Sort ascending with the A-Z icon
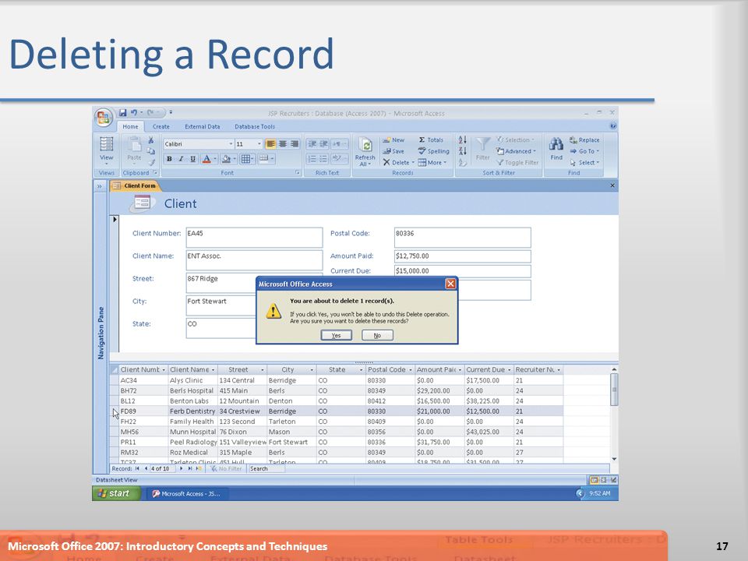 coord(462,139)
